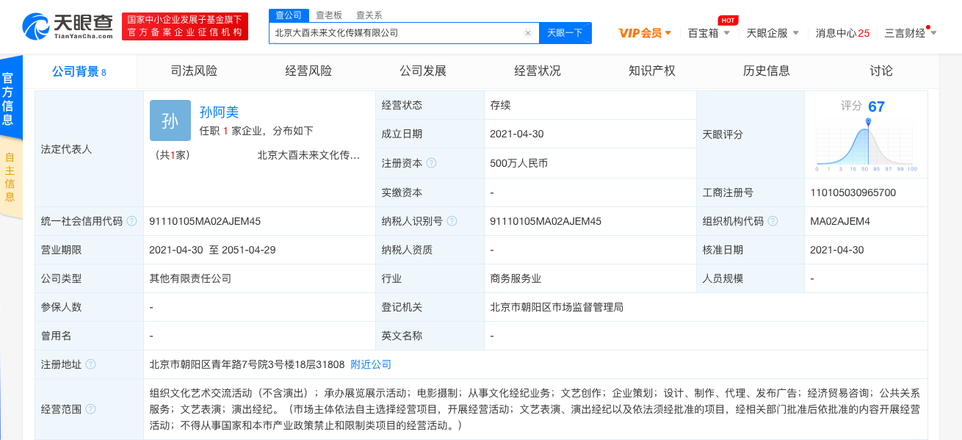The image size is (962, 440).
Task: Click the 国家中小企业发展子基金旗下 red banner
Action: coord(185,26)
